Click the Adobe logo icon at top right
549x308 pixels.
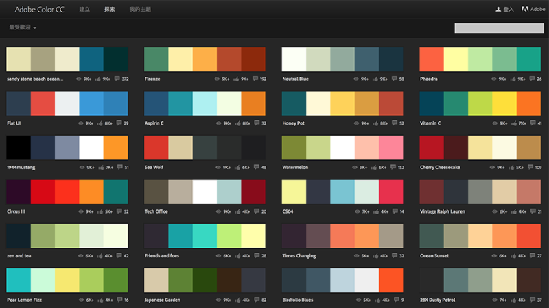pos(525,10)
